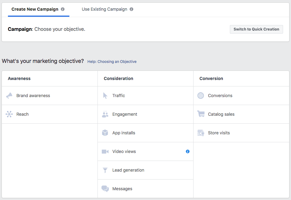Click info icon next to Use Existing Campaign
The height and width of the screenshot is (200, 291).
click(131, 9)
